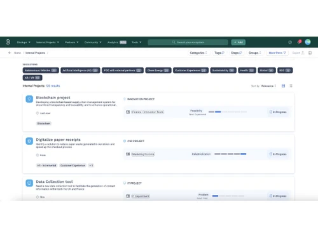
Task: Select the POC with external partners chip
Action: point(123,70)
